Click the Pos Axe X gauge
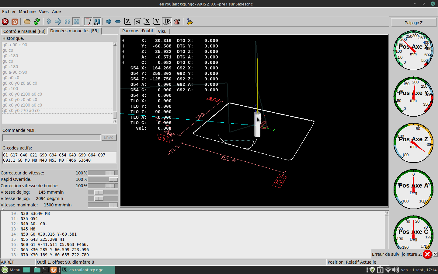This screenshot has height=274, width=438. [x=413, y=51]
